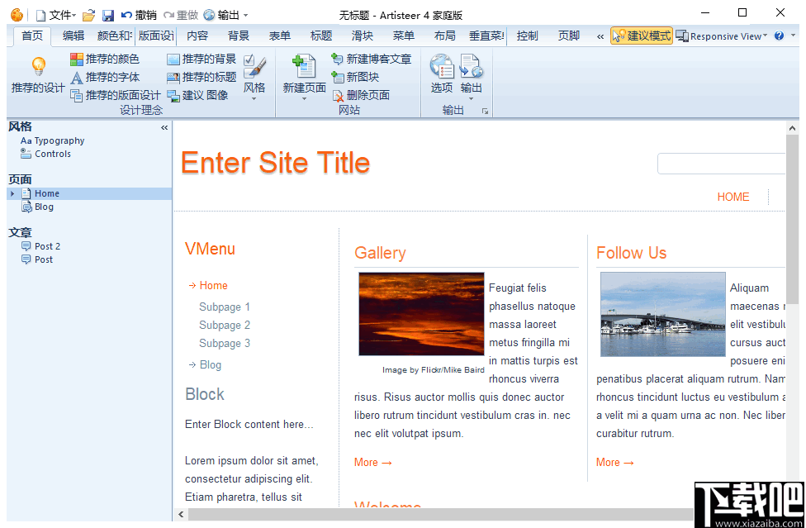Click the HOME link in the preview
806x528 pixels.
pos(733,197)
